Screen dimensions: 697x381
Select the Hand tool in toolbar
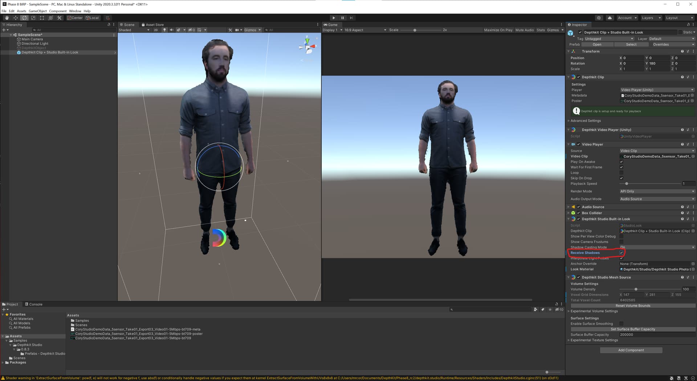[7, 18]
